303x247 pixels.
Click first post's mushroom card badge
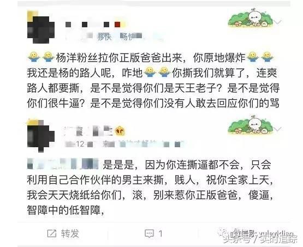click(x=251, y=19)
